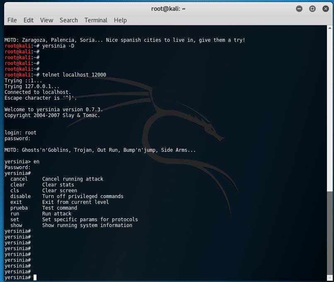Click the 'clear' command entry
Screen dimensions: 334x282
[17, 185]
